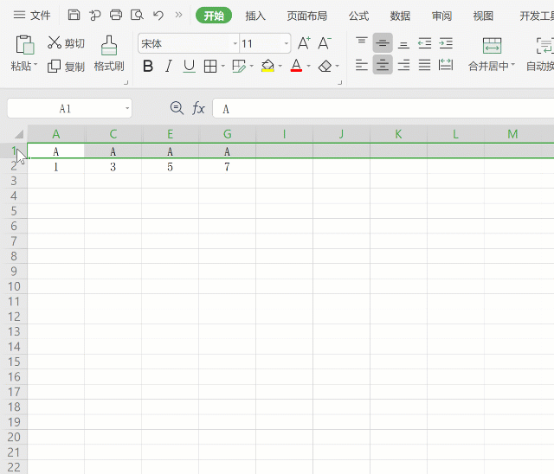Open font group dialog launcher

pos(340,82)
